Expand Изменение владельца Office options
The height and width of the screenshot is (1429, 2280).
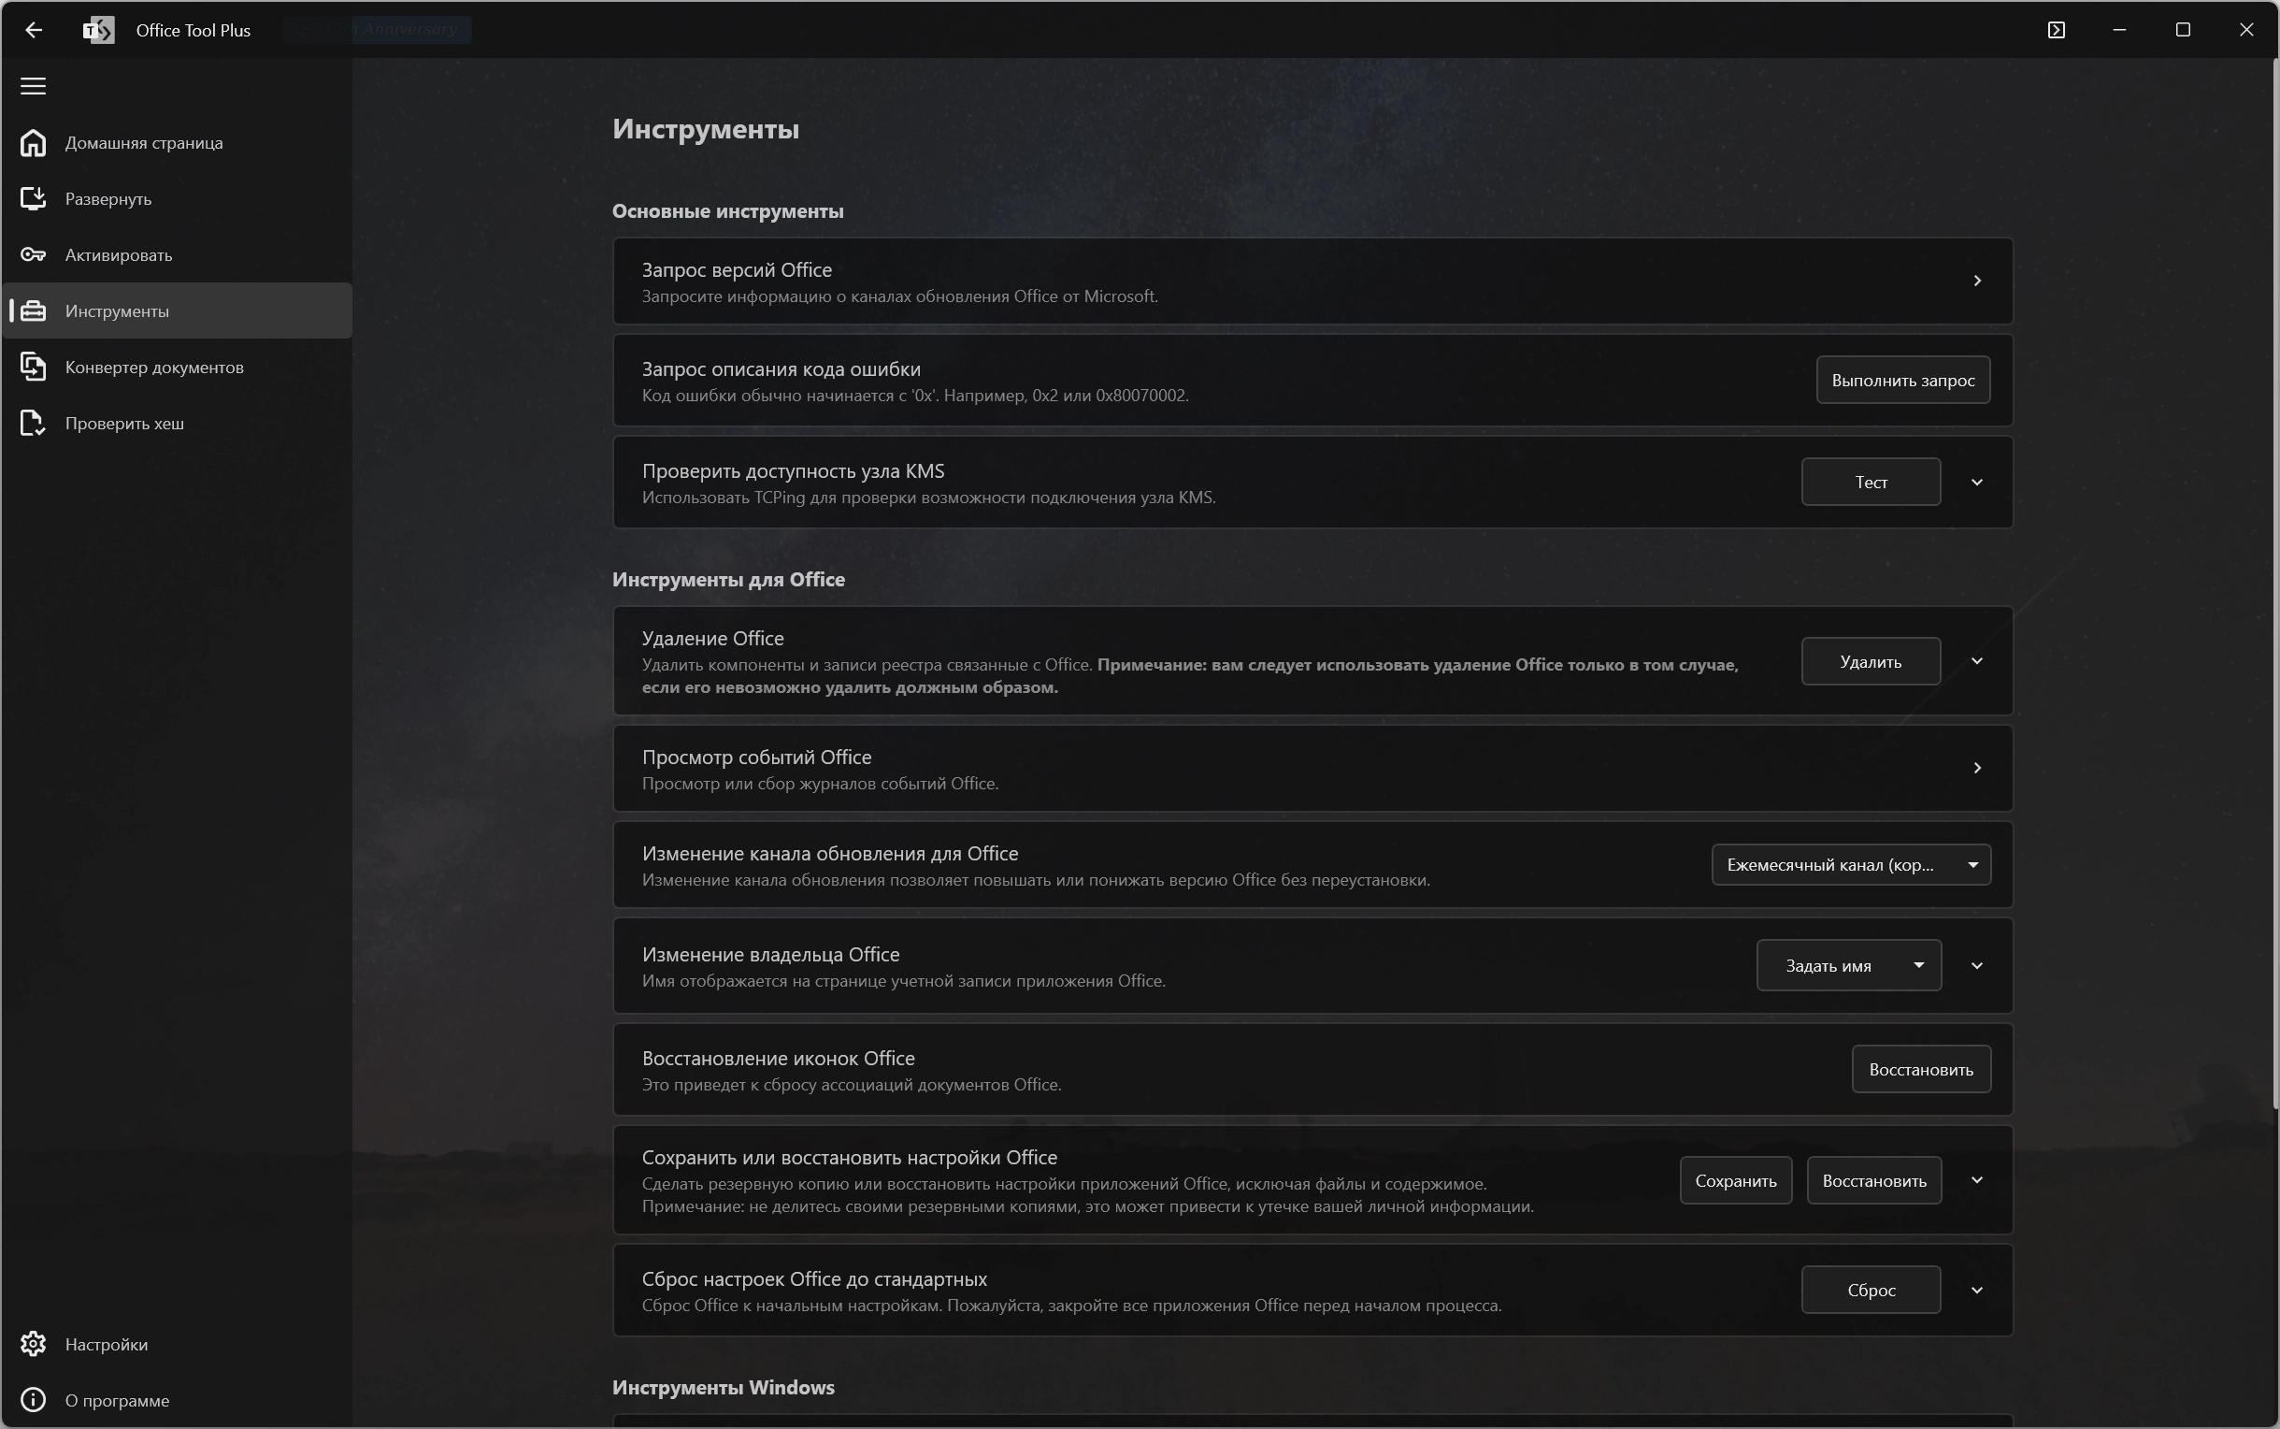tap(1977, 965)
